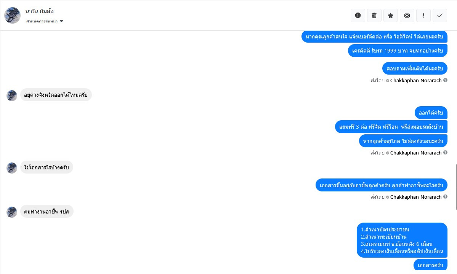Click the spam report exclamation circle icon
The height and width of the screenshot is (274, 457).
coord(358,16)
